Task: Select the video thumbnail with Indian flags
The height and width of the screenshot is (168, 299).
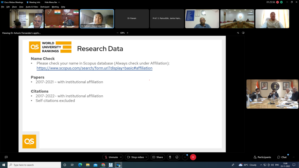Action: click(62, 19)
